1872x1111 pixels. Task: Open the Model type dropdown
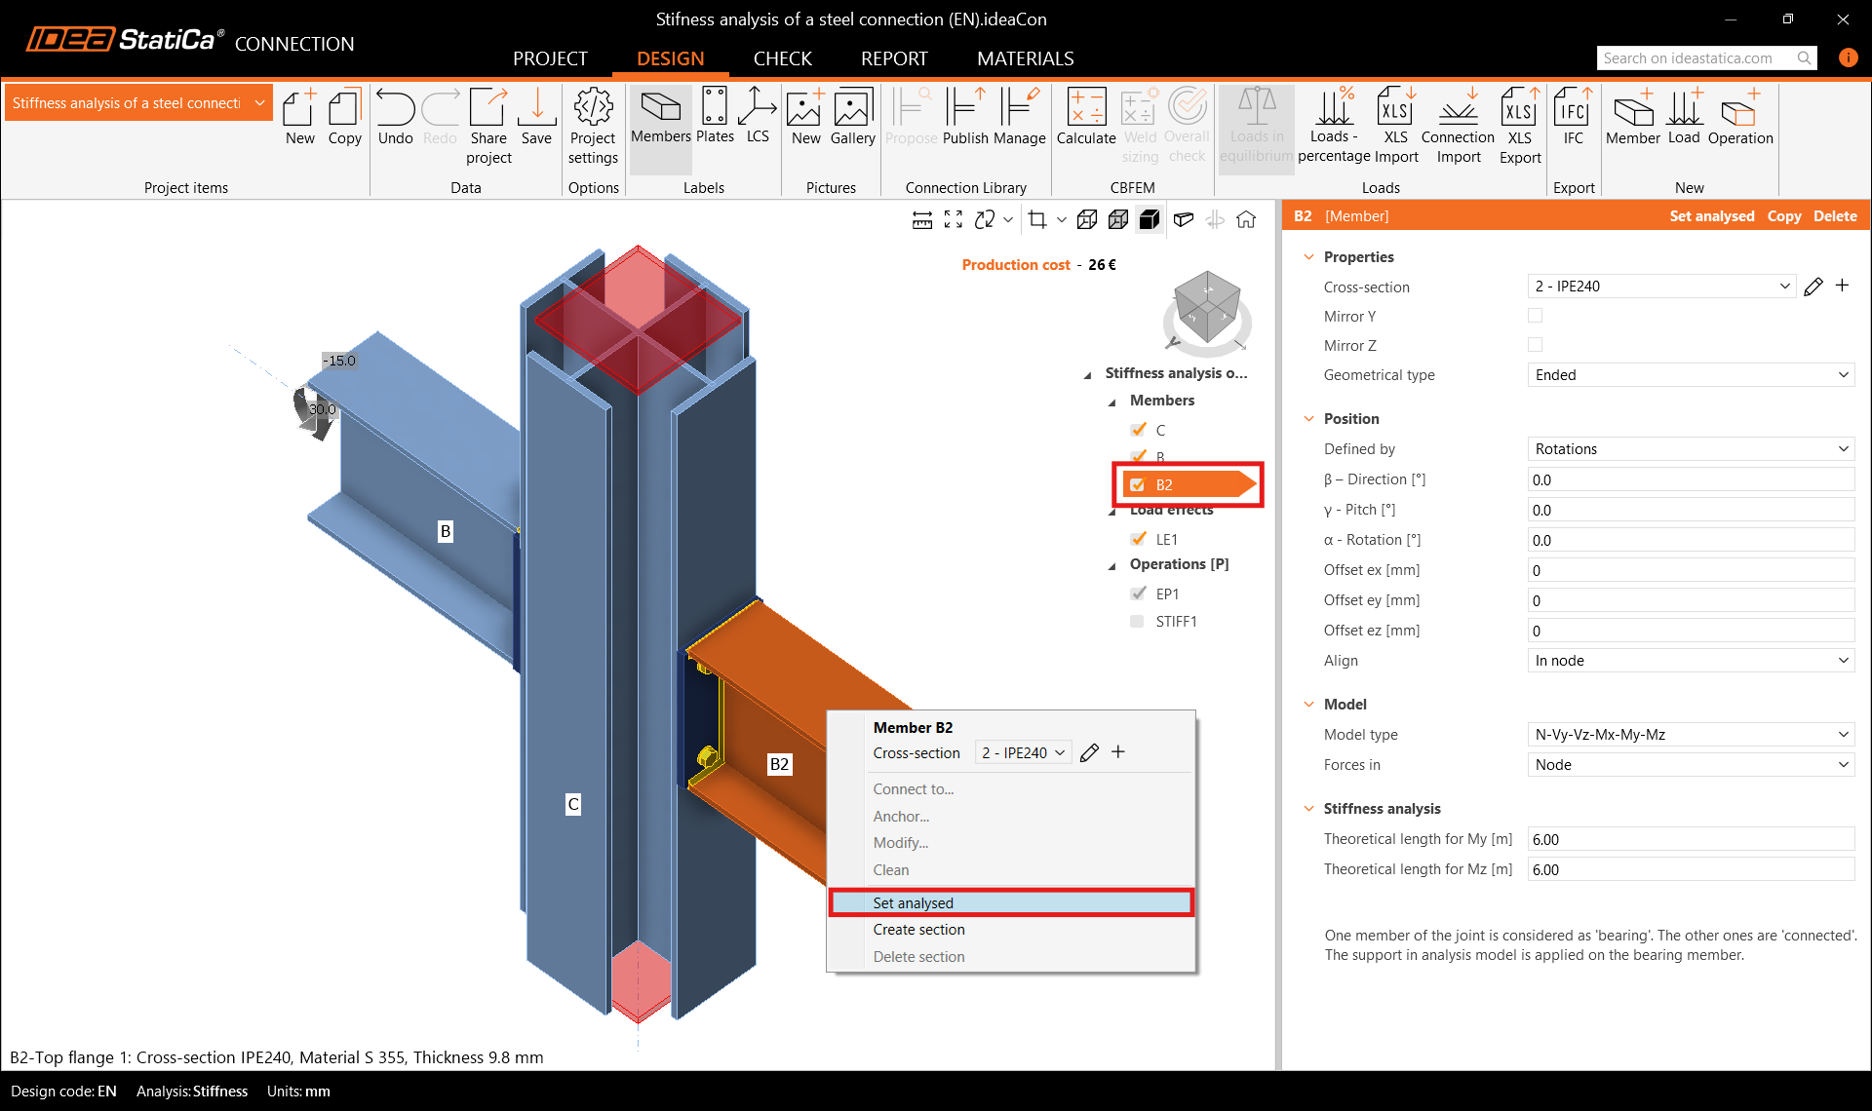[1690, 735]
